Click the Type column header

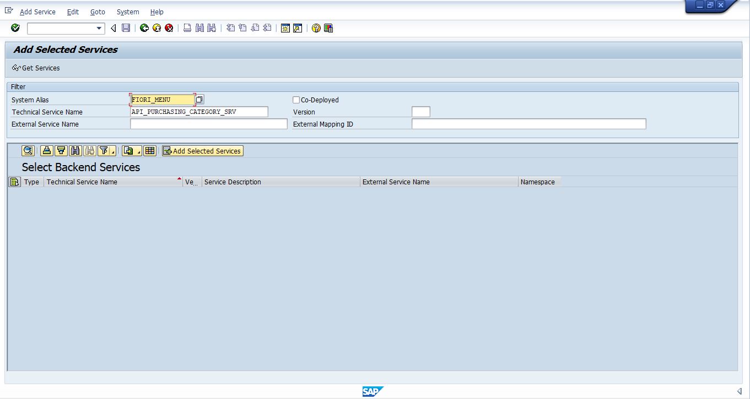tap(32, 182)
